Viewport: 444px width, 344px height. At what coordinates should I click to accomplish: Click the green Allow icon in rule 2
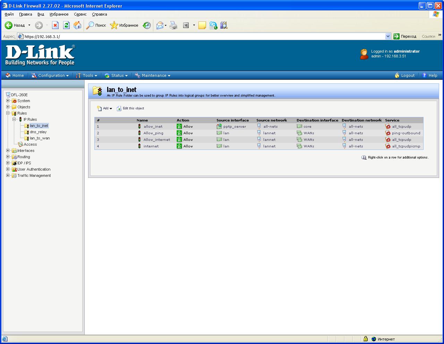[x=179, y=133]
